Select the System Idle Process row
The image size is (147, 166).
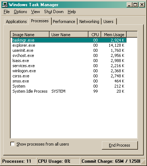[69, 91]
